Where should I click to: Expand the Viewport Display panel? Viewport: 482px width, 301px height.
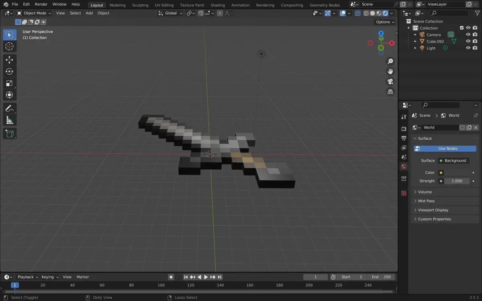coord(446,210)
